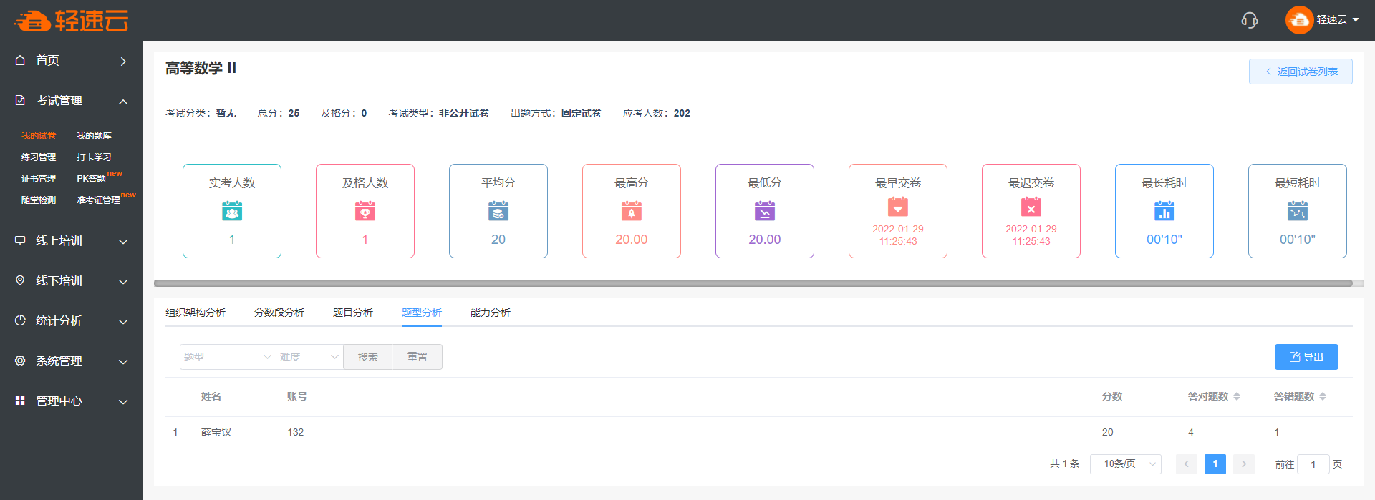
Task: Open the 题型 dropdown filter
Action: coord(227,357)
